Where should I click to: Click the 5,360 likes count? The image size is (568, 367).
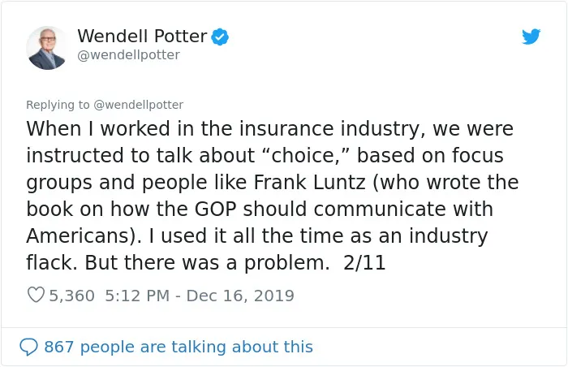[71, 296]
